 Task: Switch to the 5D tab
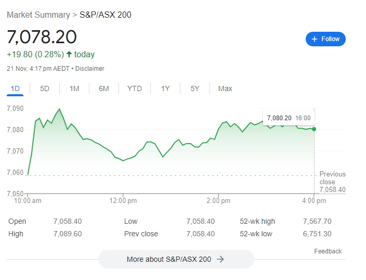[45, 89]
